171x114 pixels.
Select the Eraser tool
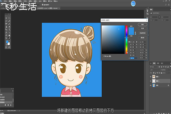click(x=9, y=27)
